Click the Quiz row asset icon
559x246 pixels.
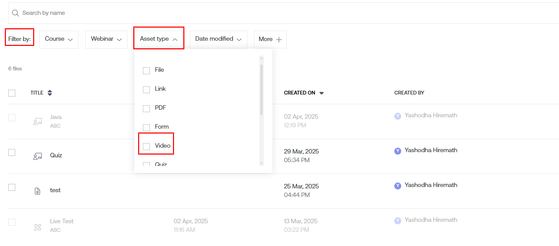[x=37, y=156]
